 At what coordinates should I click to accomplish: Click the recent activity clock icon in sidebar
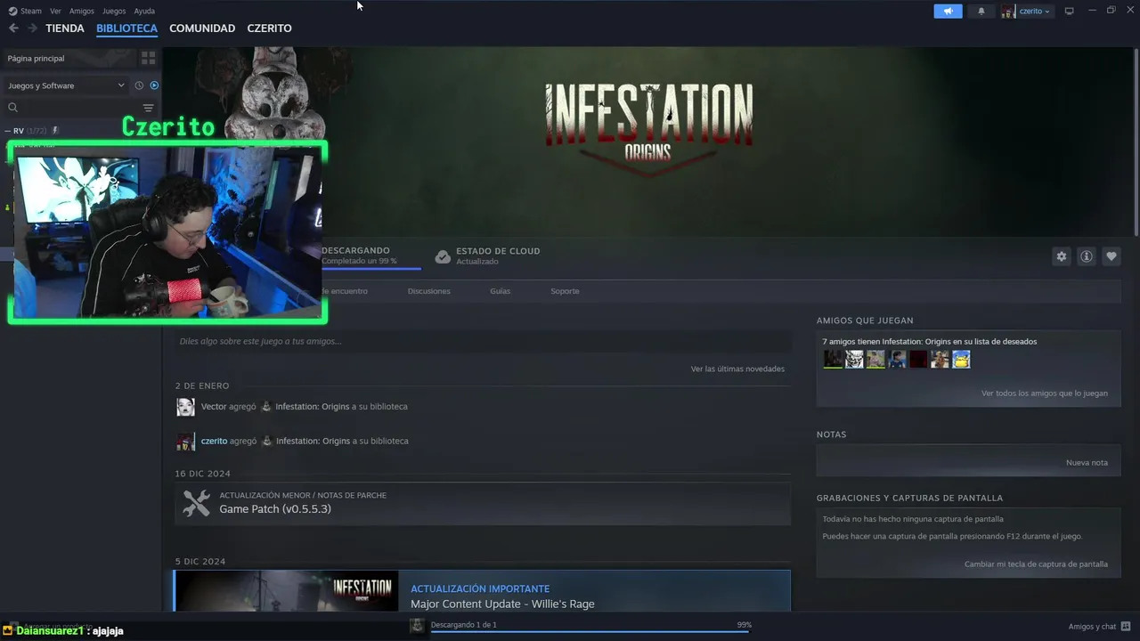coord(139,85)
